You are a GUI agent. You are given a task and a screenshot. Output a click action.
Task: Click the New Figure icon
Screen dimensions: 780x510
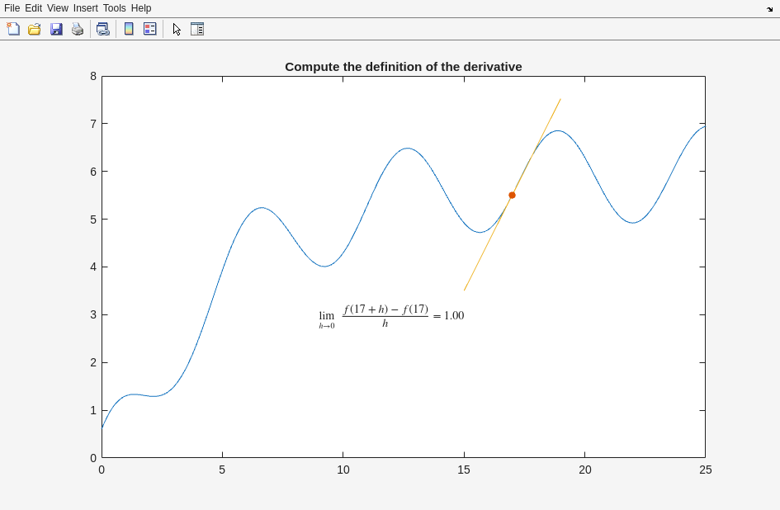[x=13, y=29]
